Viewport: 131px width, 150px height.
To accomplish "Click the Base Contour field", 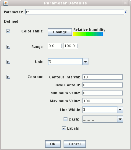I will [103, 85].
